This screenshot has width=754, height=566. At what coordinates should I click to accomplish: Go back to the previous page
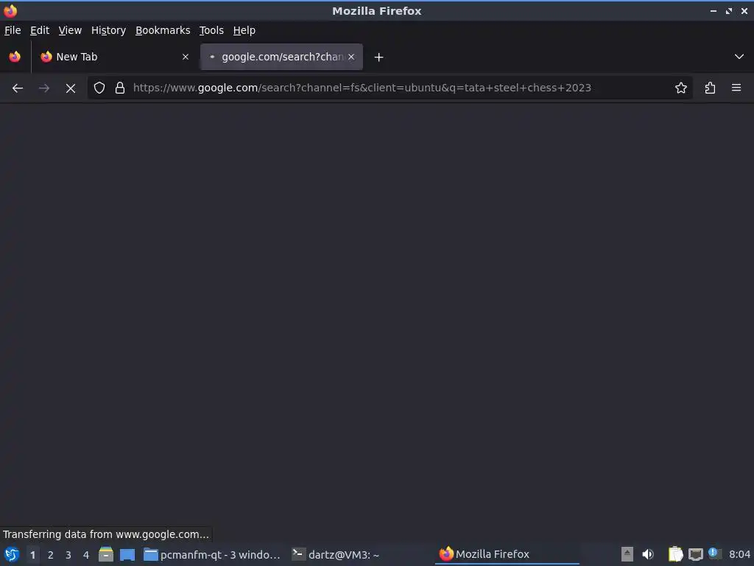[18, 88]
